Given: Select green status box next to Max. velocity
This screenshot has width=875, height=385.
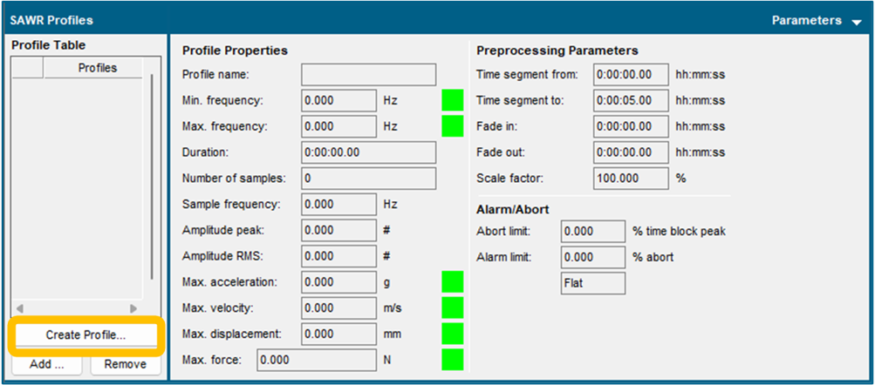Looking at the screenshot, I should click(453, 308).
